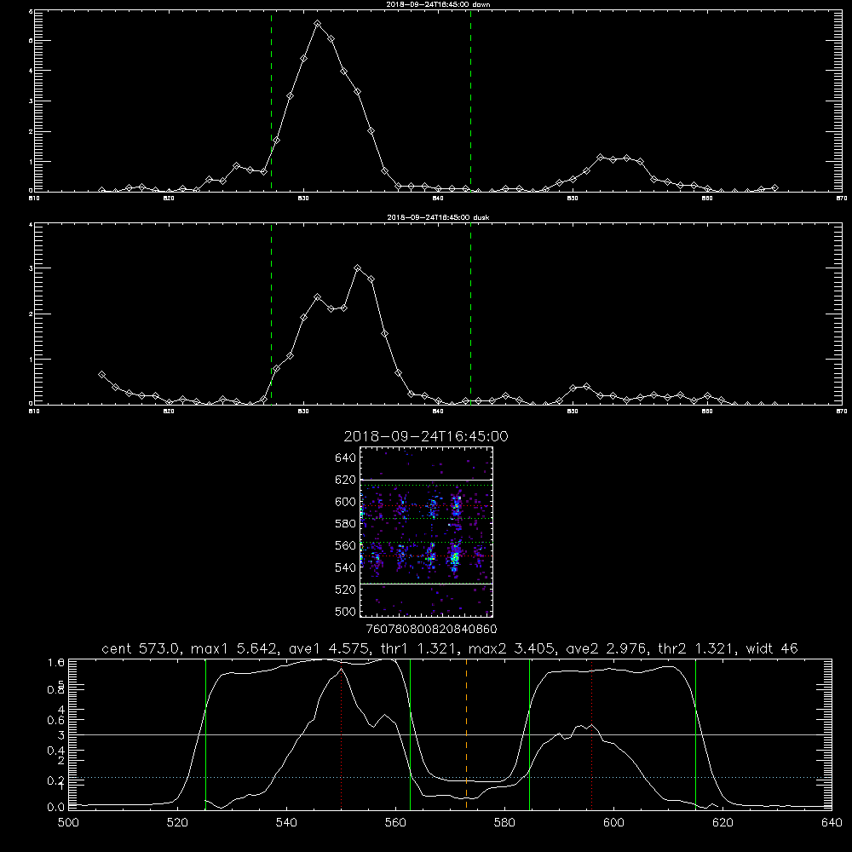Click the '520' label on the spectral image y-axis
The image size is (852, 852).
coord(346,589)
